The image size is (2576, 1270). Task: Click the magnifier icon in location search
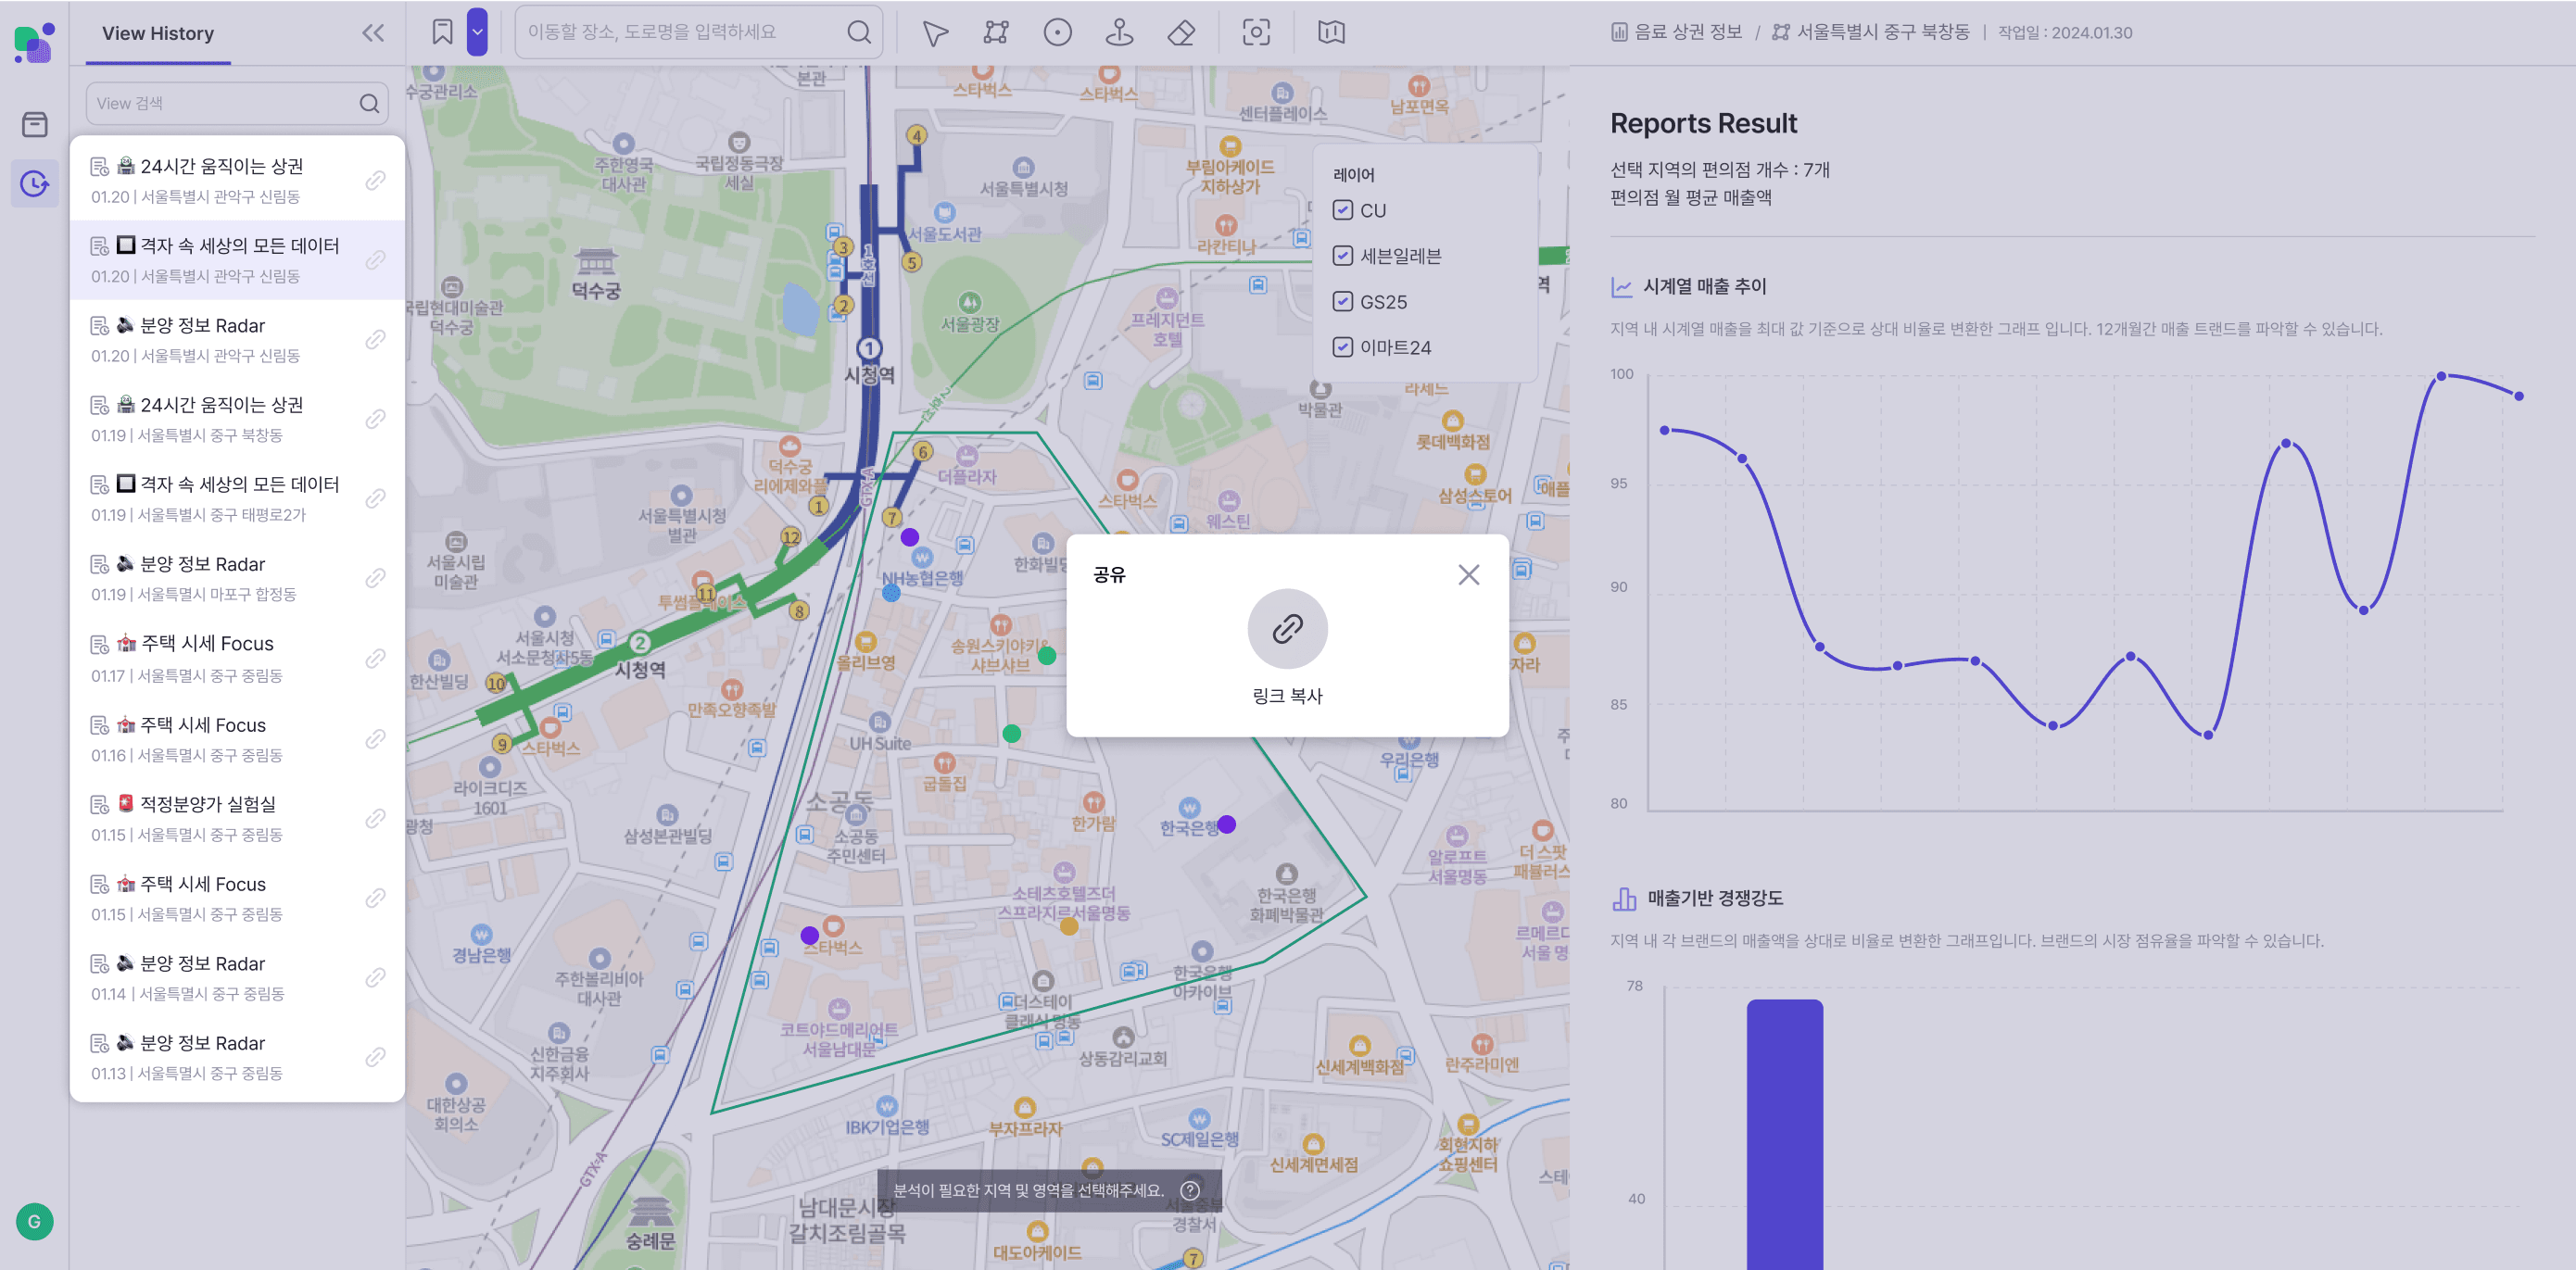858,32
